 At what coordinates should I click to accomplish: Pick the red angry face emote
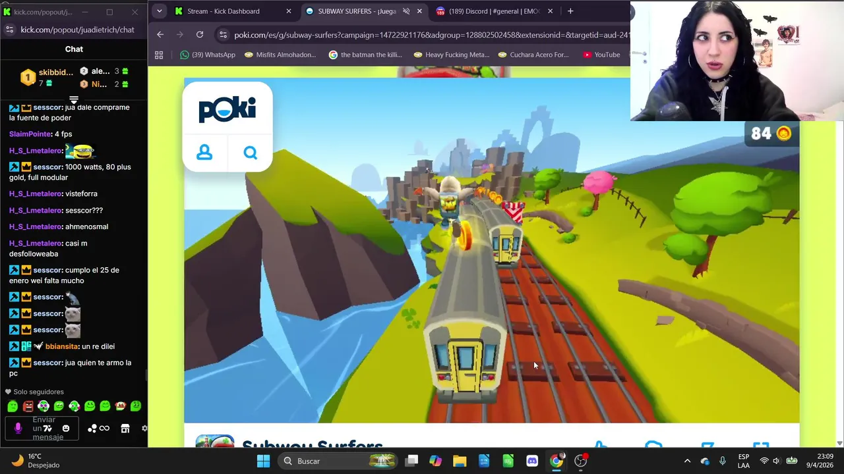click(x=28, y=406)
